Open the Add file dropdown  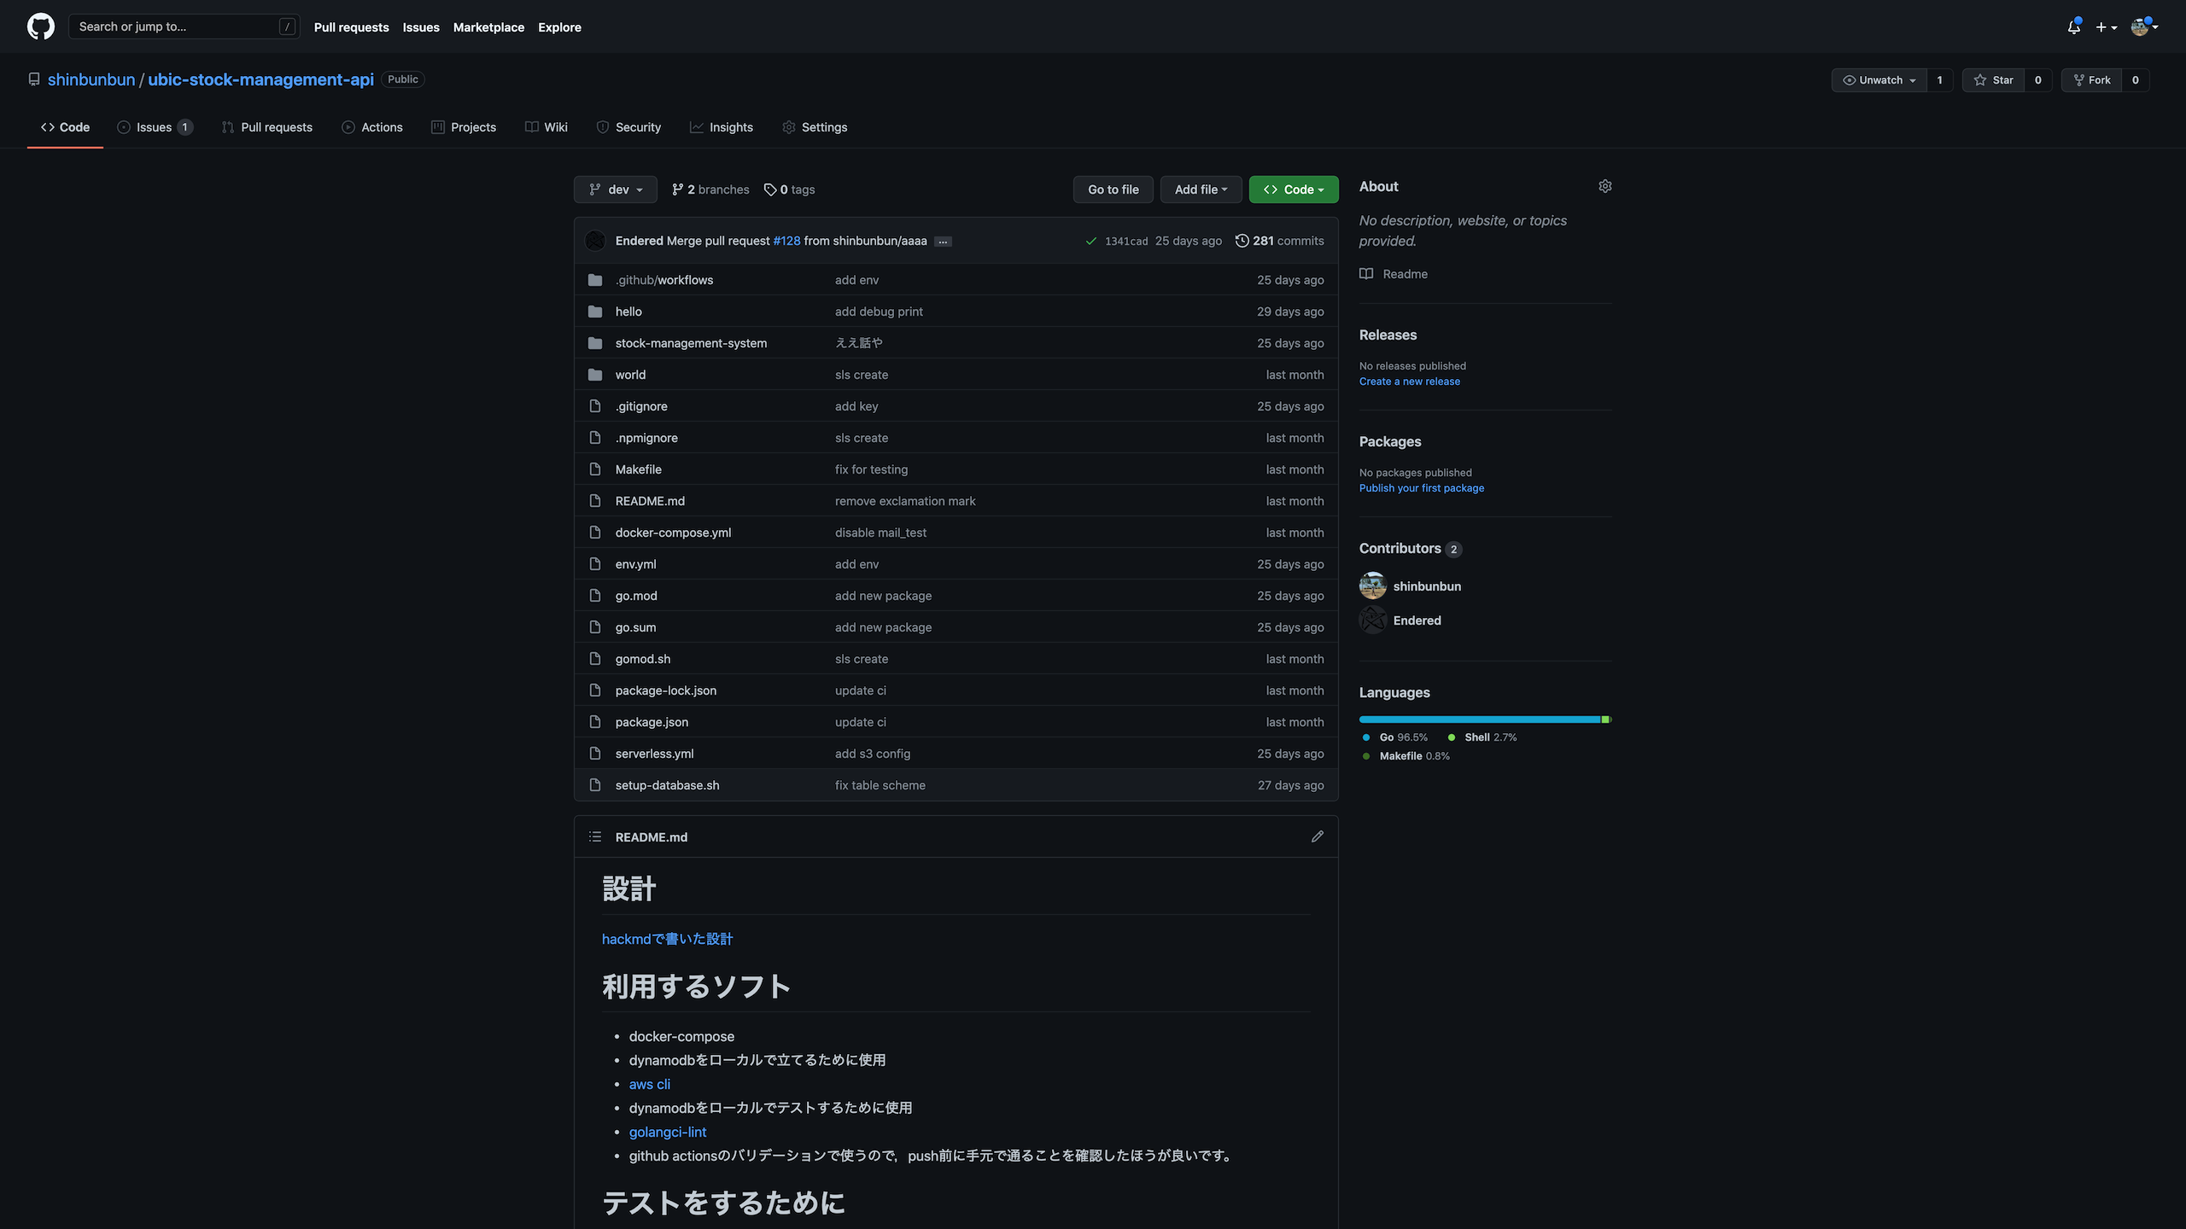click(x=1200, y=189)
